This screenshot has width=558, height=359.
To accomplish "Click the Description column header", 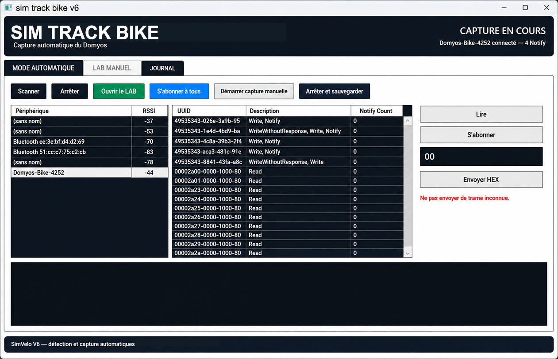I will click(x=299, y=111).
